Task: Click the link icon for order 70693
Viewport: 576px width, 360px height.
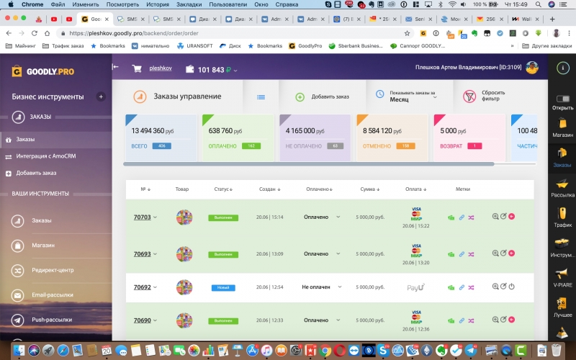Action: point(462,254)
